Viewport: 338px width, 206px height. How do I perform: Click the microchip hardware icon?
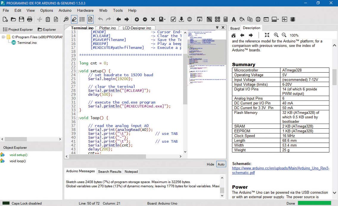(x=292, y=19)
